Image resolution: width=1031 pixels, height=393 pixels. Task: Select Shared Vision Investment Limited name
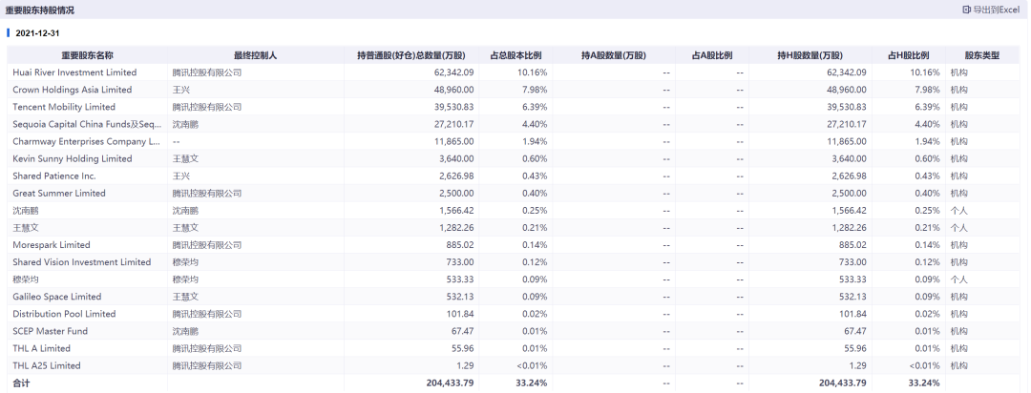(82, 262)
